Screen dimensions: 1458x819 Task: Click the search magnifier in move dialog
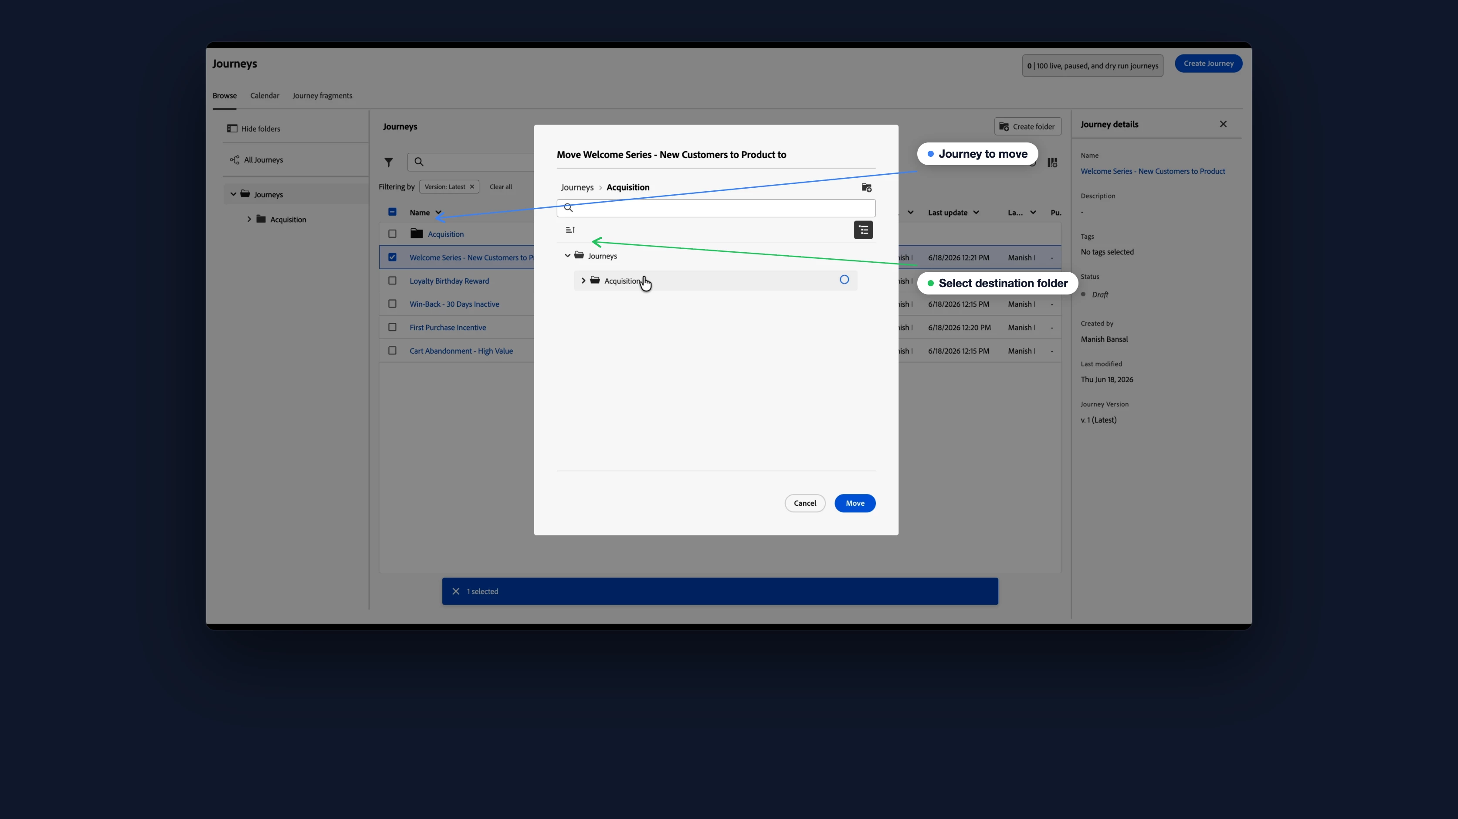coord(568,208)
